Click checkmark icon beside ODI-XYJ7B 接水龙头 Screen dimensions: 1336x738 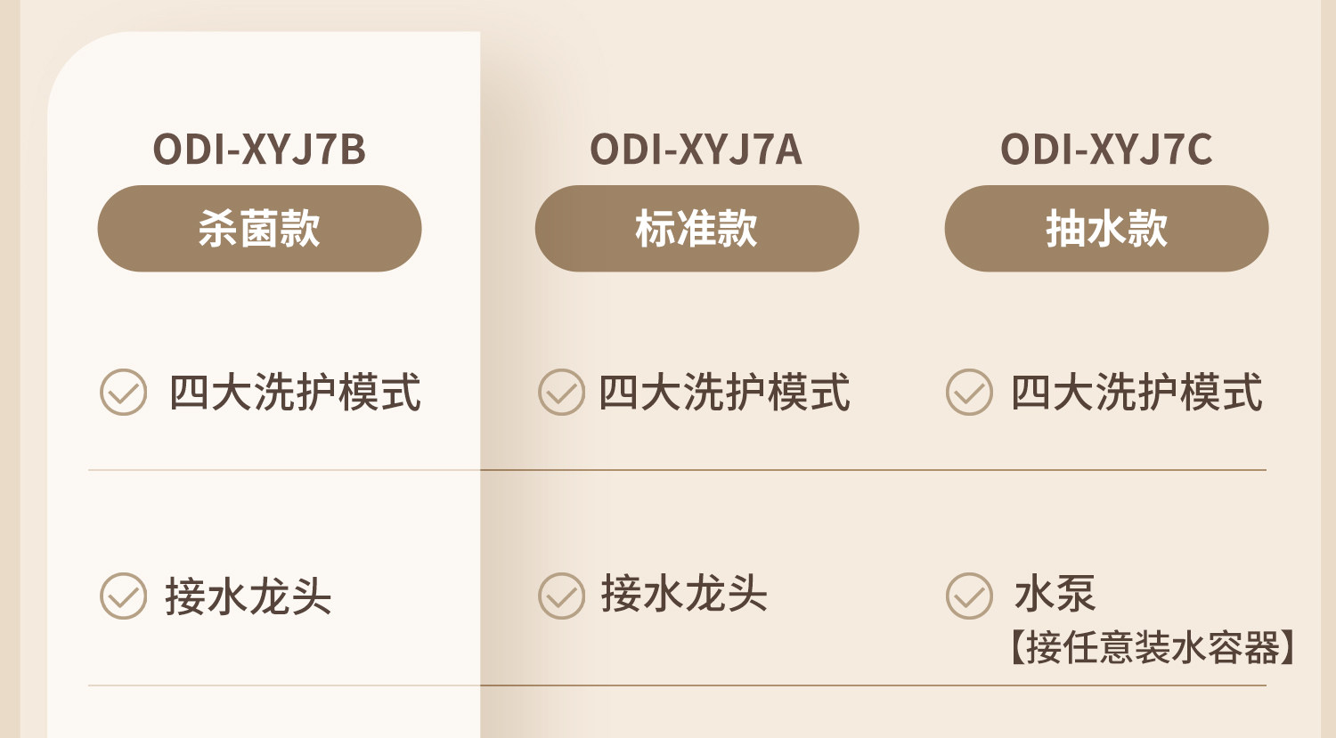[123, 596]
